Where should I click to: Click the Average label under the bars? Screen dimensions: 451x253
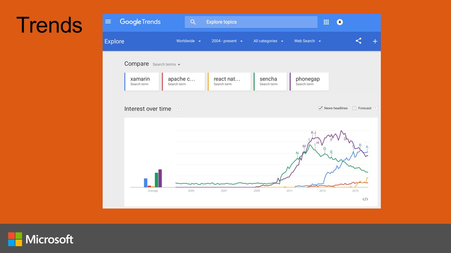[x=153, y=191]
